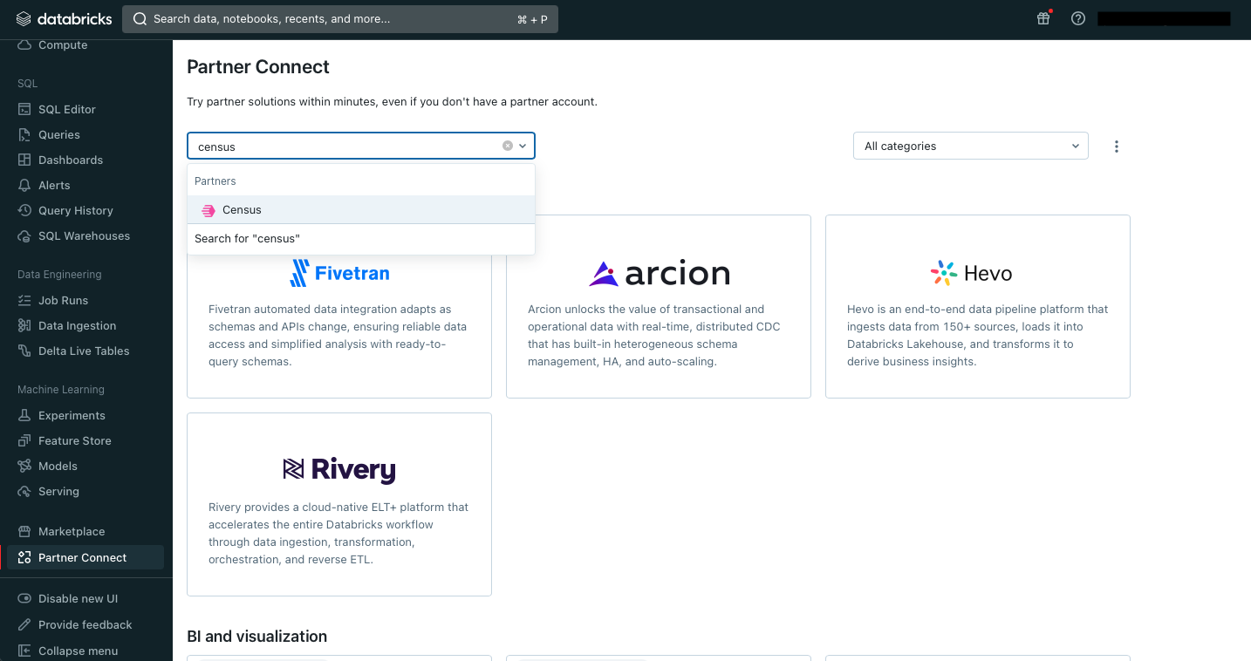Screen dimensions: 1251x661
Task: Click the Databricks logo in header
Action: [64, 18]
